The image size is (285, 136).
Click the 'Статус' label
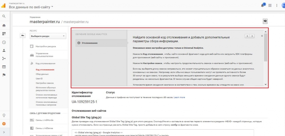(110, 93)
